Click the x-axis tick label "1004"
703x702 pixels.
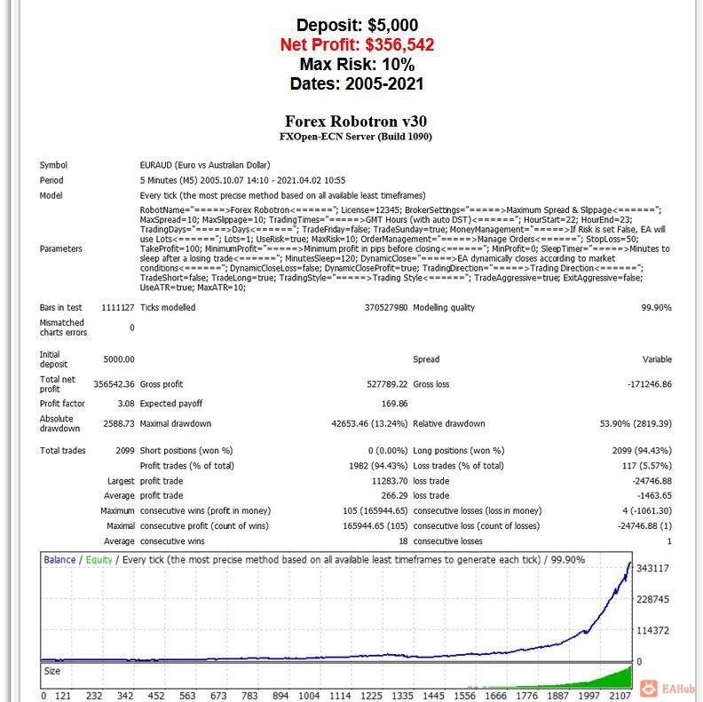309,696
